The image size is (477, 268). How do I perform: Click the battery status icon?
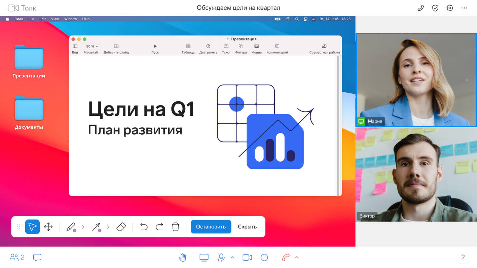(x=278, y=19)
